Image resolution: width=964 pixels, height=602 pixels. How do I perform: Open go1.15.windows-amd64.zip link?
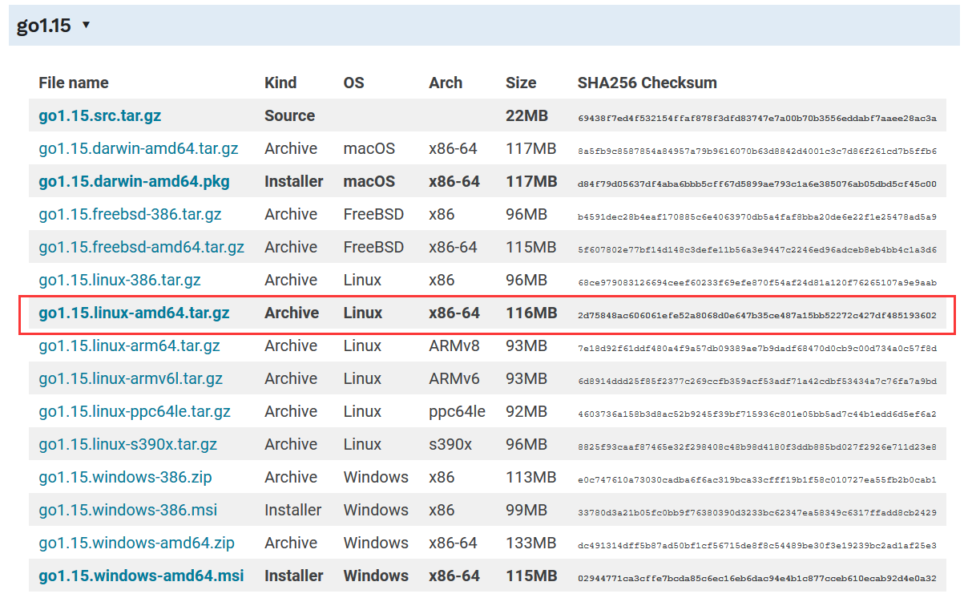pos(137,543)
